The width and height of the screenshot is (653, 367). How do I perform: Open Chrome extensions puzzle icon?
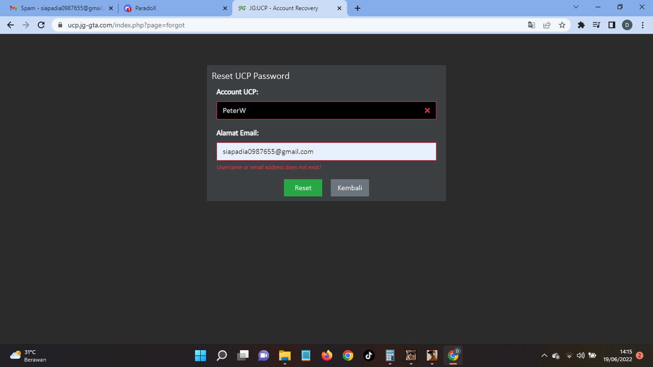[581, 25]
